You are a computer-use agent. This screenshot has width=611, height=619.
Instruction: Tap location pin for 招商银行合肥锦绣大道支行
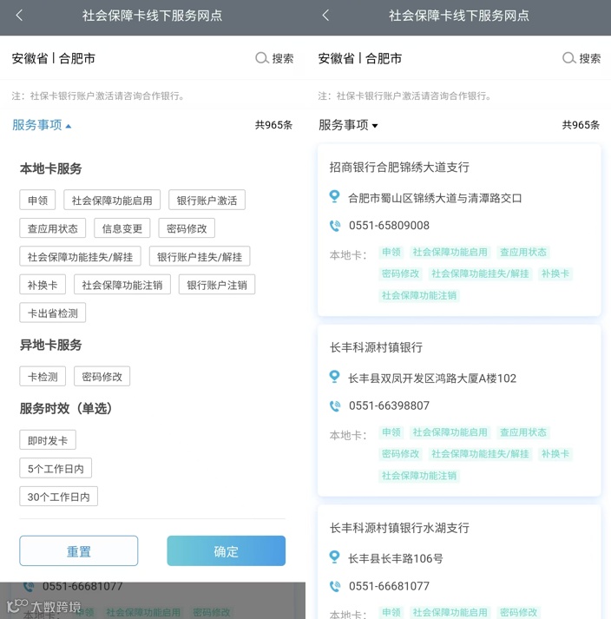point(334,196)
